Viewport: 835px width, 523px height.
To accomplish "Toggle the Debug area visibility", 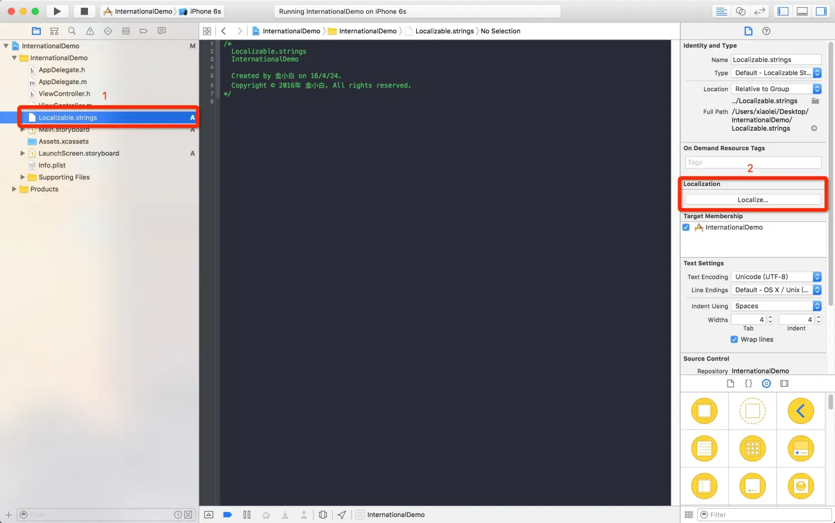I will pyautogui.click(x=802, y=11).
